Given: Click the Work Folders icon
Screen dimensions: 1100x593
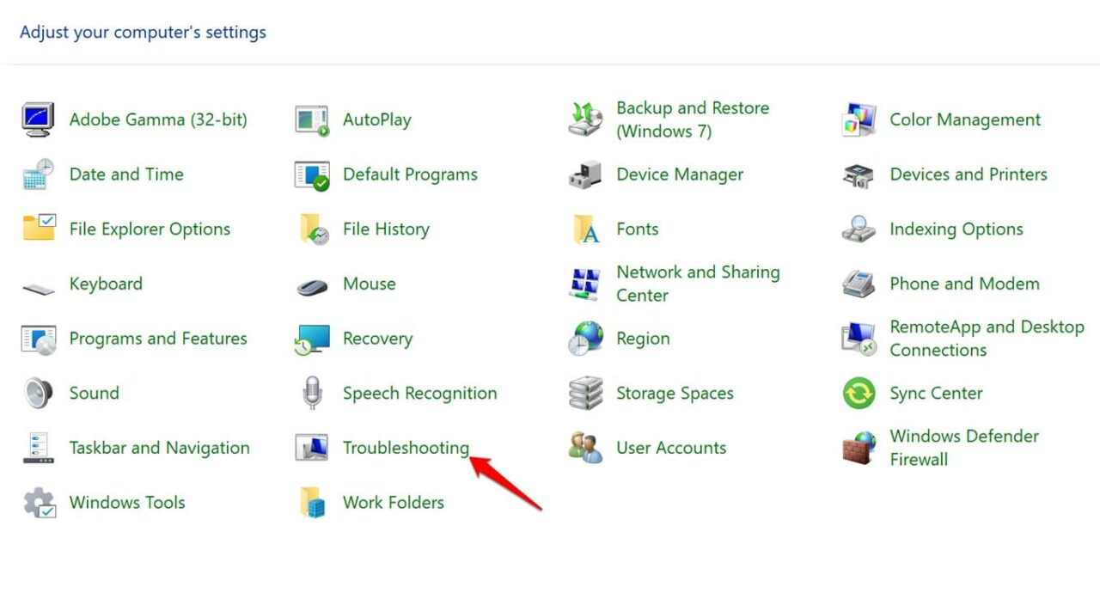Looking at the screenshot, I should [313, 503].
